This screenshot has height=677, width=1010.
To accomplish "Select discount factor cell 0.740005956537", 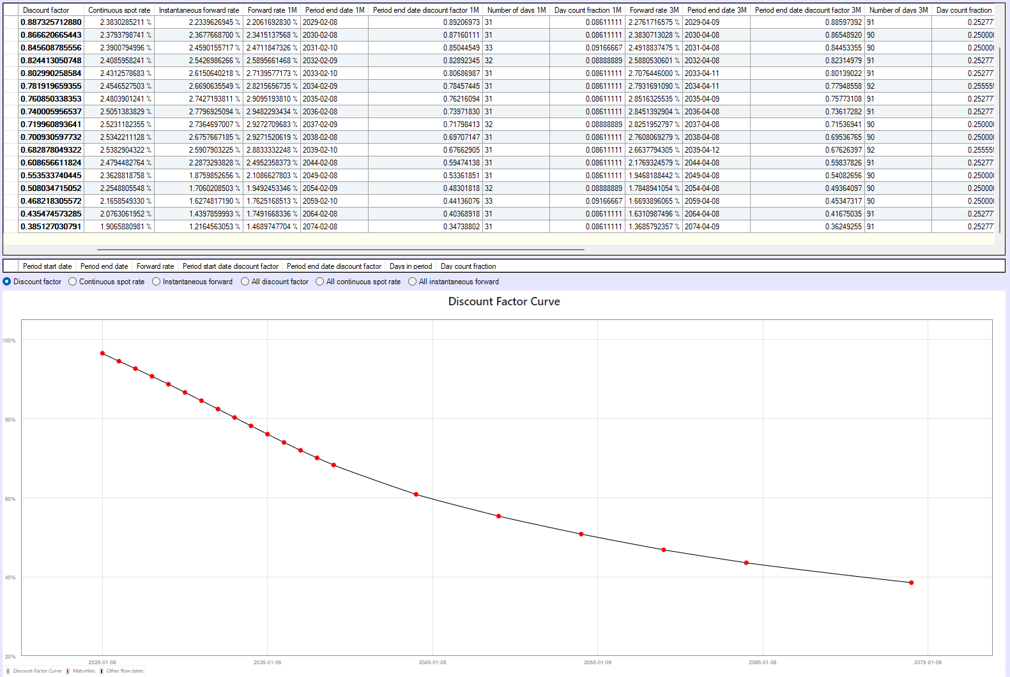I will pos(51,112).
